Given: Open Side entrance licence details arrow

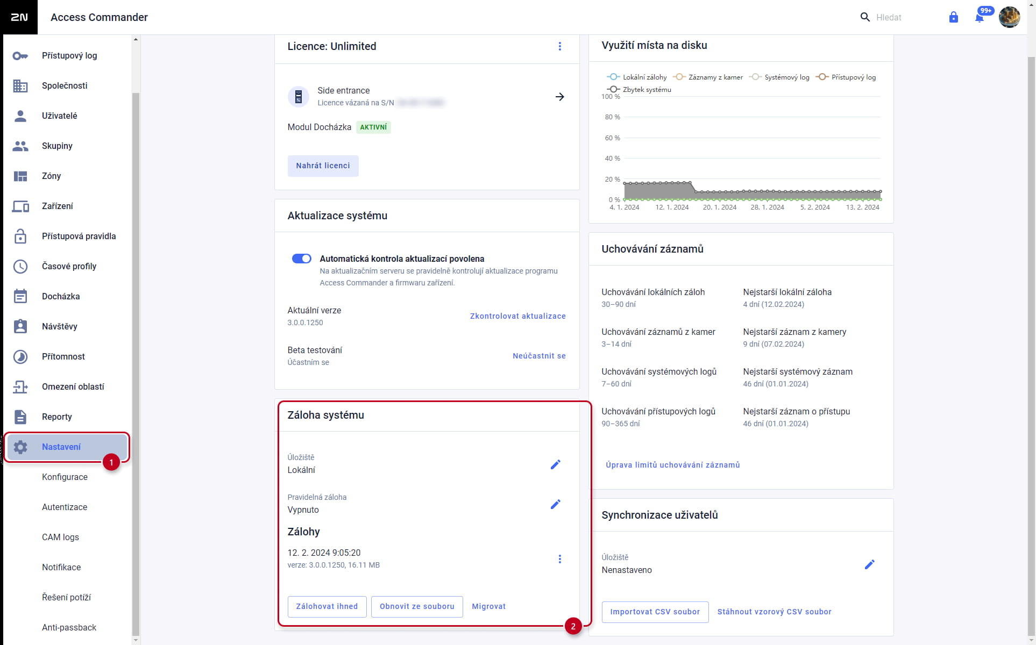Looking at the screenshot, I should pos(560,97).
